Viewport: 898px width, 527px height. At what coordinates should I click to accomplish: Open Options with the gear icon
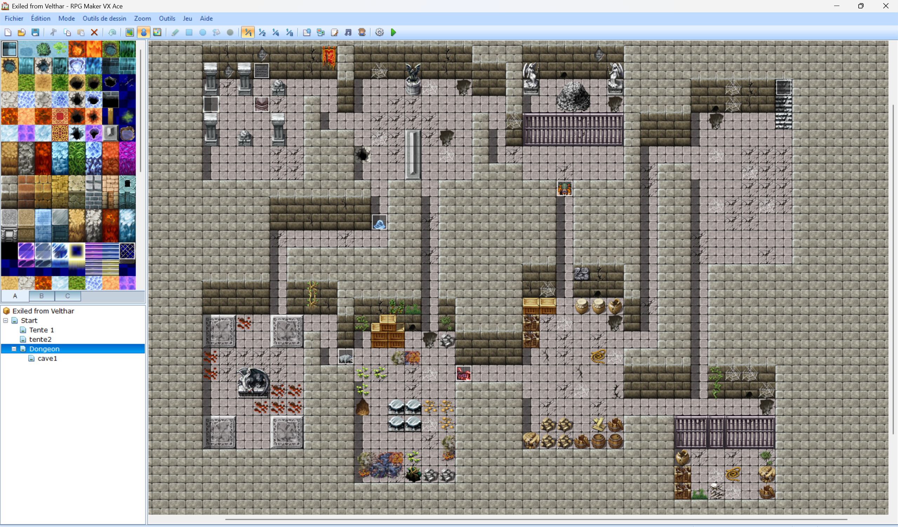pos(379,32)
